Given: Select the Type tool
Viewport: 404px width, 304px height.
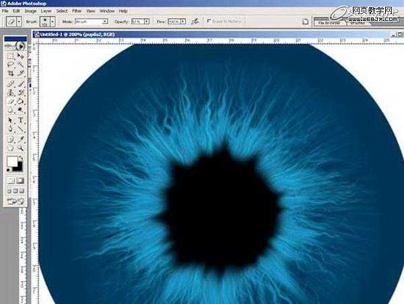Looking at the screenshot, I should pos(21,120).
